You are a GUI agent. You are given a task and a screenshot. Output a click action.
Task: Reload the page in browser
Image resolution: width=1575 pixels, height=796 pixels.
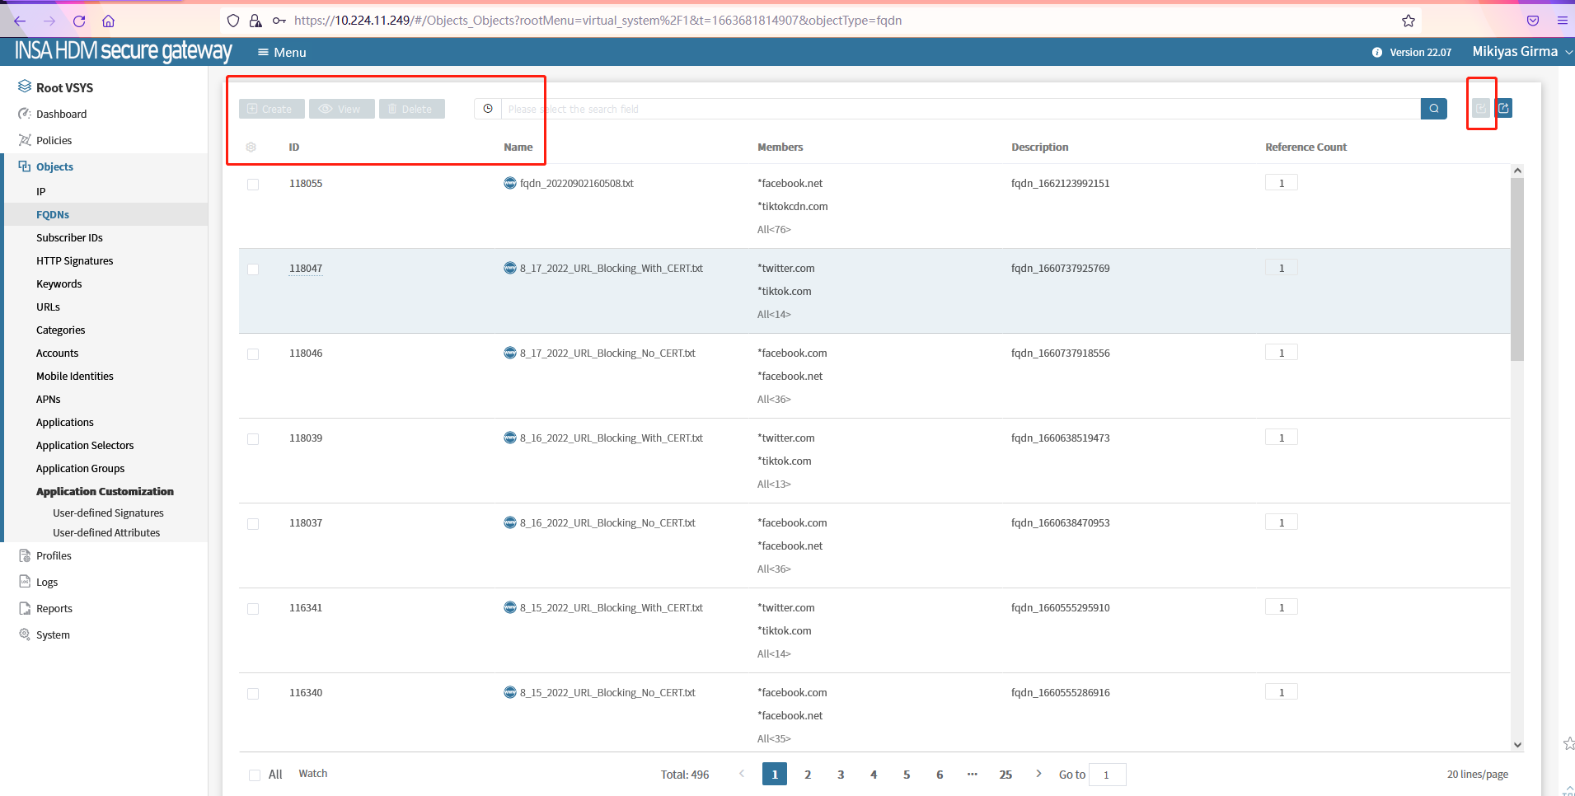[79, 21]
